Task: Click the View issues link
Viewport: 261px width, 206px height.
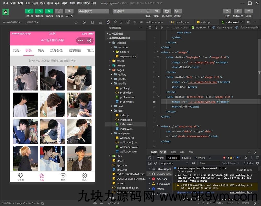Action: pyautogui.click(x=244, y=170)
